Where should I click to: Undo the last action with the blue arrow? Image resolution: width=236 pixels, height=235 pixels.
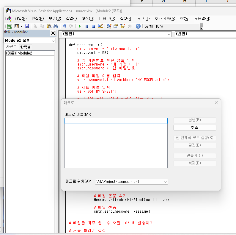point(64,26)
